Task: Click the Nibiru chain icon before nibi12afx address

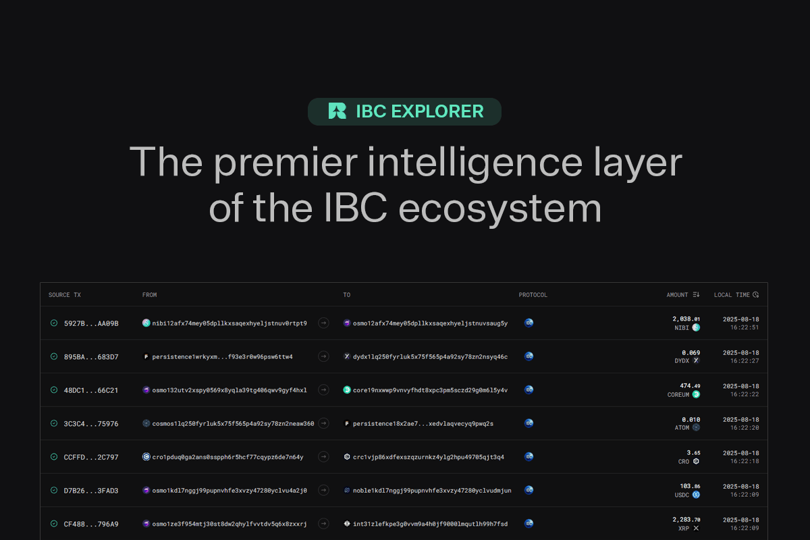Action: 146,323
